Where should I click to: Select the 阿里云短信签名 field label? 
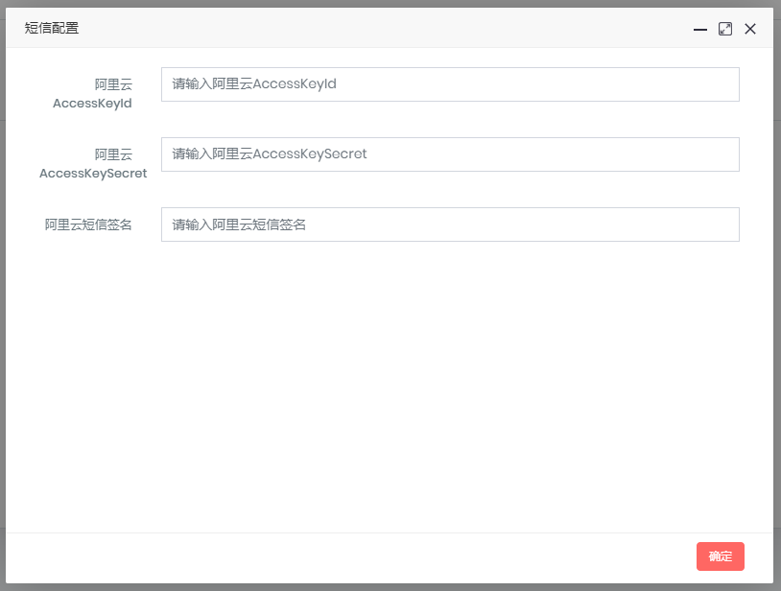tap(88, 225)
